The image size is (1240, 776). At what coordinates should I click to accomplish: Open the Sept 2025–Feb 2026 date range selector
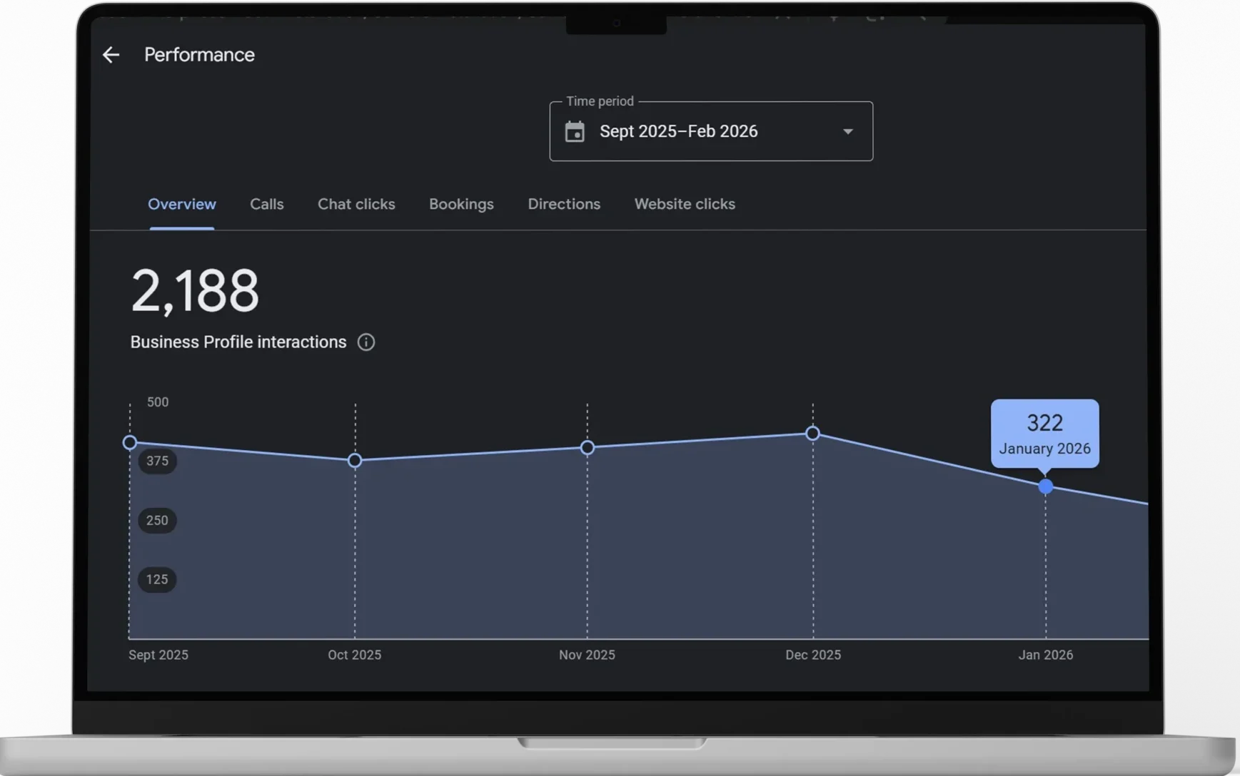pos(678,132)
